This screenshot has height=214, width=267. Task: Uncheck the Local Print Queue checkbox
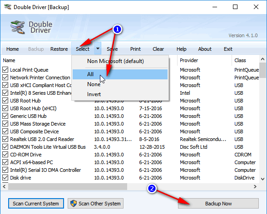pos(5,70)
